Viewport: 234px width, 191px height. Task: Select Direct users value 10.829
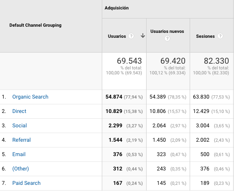(114, 111)
